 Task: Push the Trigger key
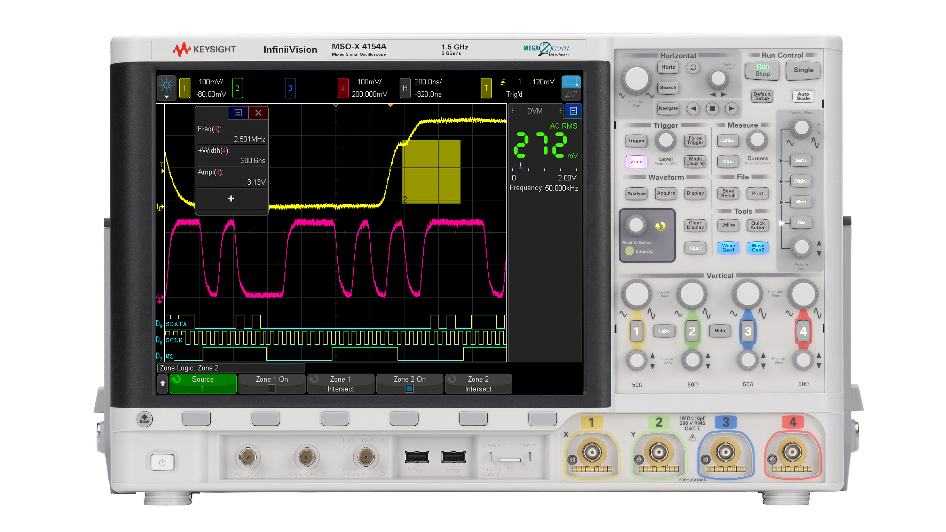[x=636, y=141]
